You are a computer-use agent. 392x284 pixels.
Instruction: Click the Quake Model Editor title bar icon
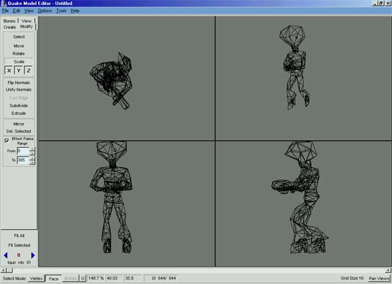[4, 4]
